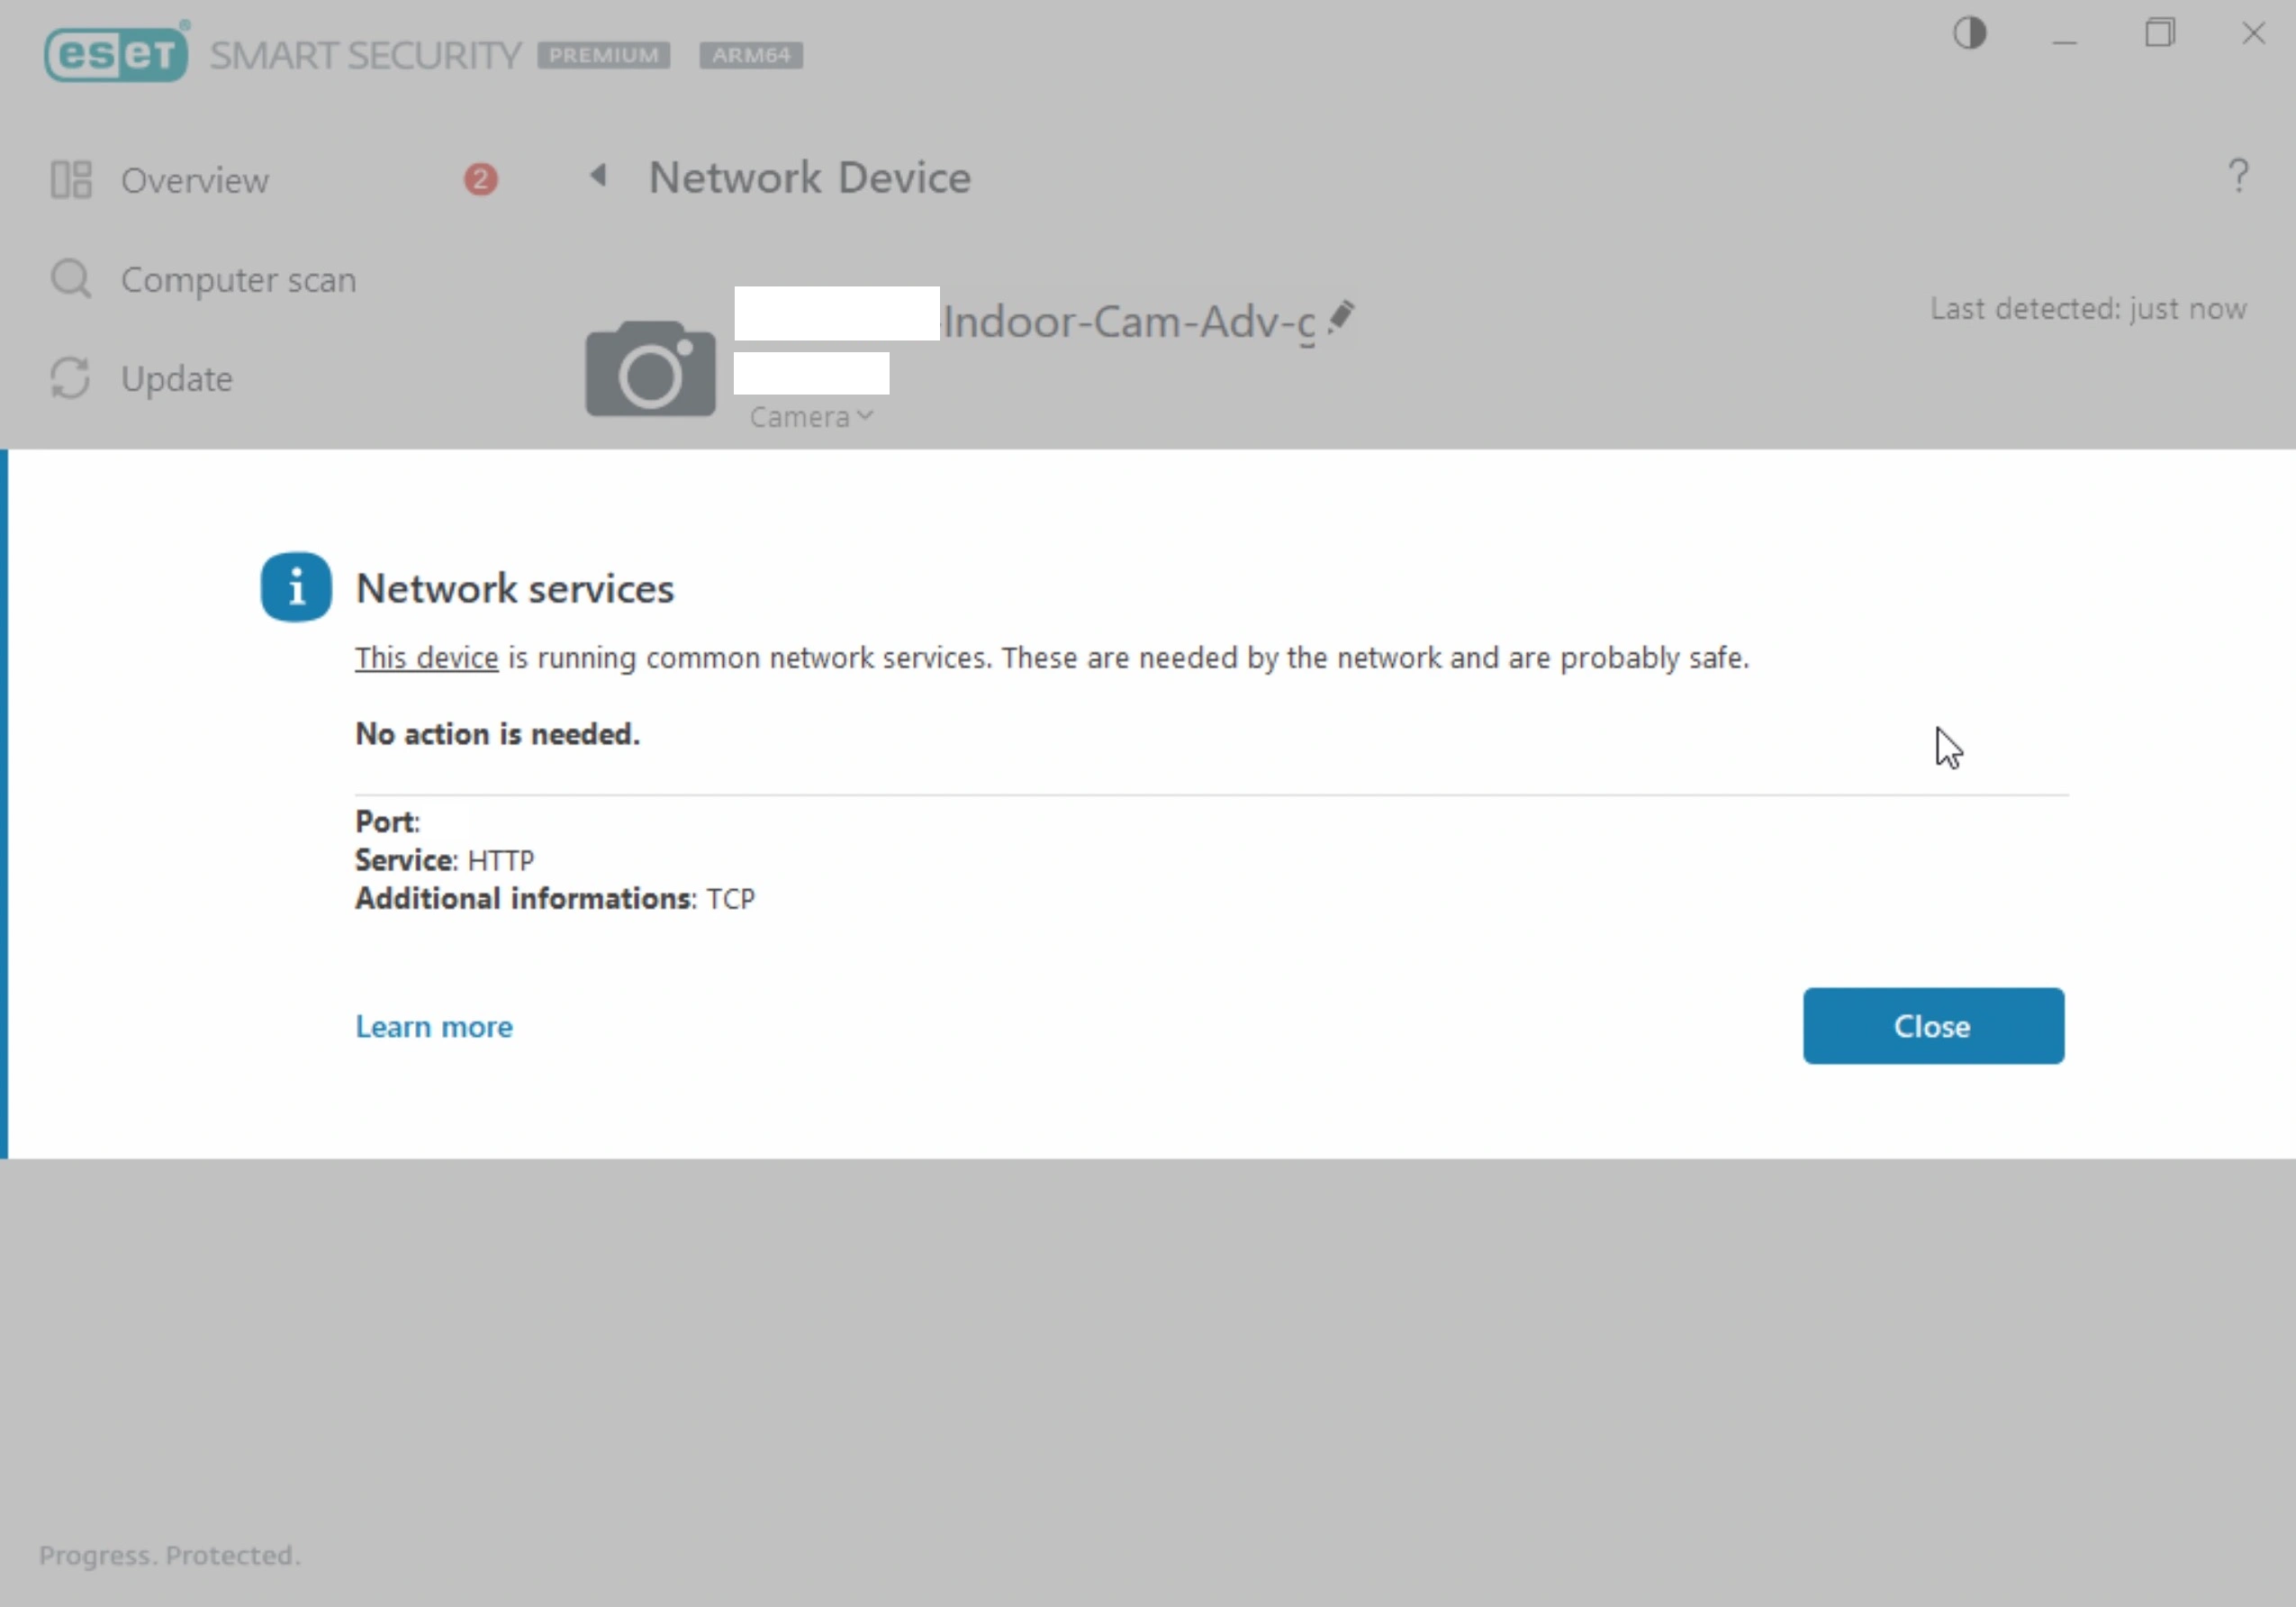Click the Update refresh icon
Image resolution: width=2296 pixels, height=1607 pixels.
(71, 378)
